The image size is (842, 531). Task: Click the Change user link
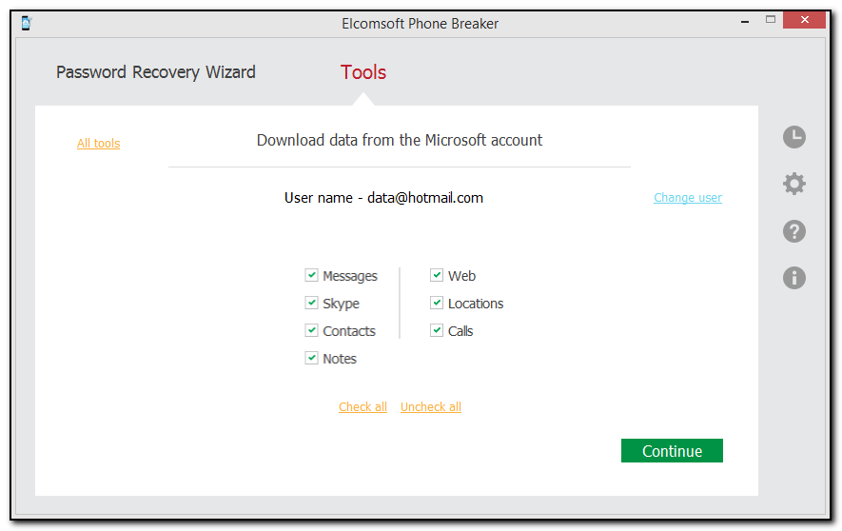(x=687, y=198)
